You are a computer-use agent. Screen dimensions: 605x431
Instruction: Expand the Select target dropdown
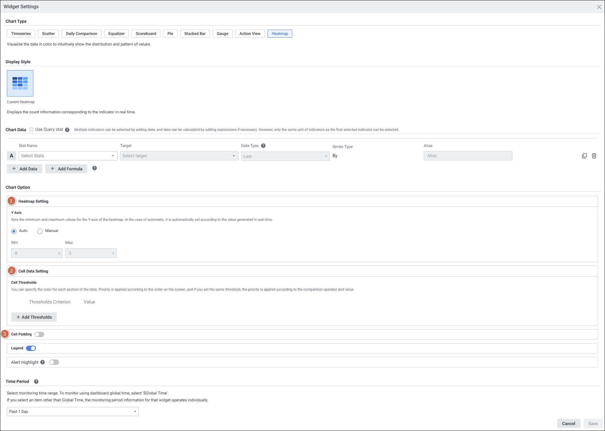click(x=179, y=156)
